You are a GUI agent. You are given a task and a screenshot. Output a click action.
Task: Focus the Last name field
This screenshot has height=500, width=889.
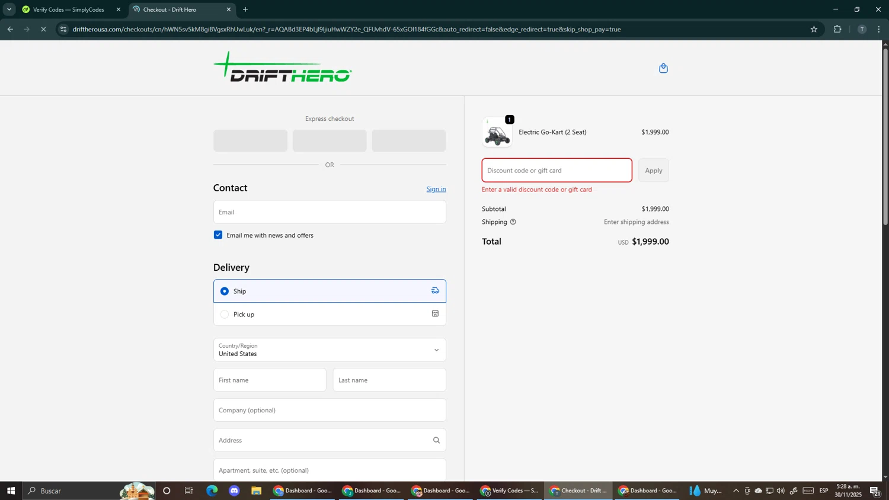click(389, 380)
